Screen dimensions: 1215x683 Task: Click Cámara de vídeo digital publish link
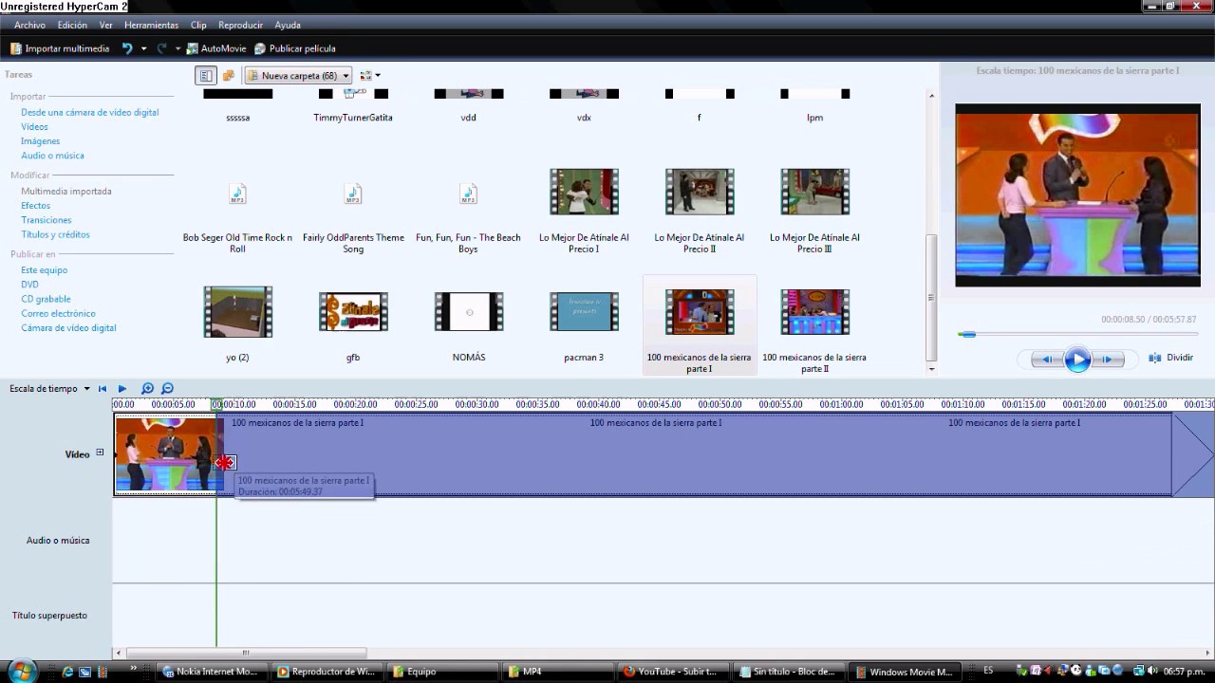68,327
